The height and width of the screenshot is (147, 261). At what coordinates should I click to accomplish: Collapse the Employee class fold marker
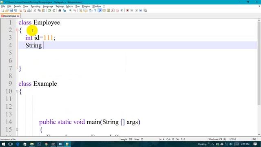(17, 30)
